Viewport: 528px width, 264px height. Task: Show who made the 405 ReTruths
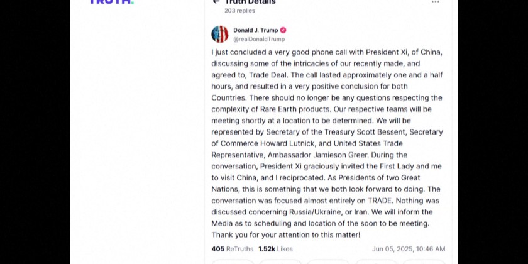point(232,249)
